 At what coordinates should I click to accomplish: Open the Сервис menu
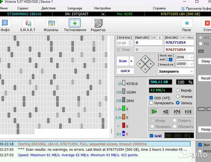(23, 8)
